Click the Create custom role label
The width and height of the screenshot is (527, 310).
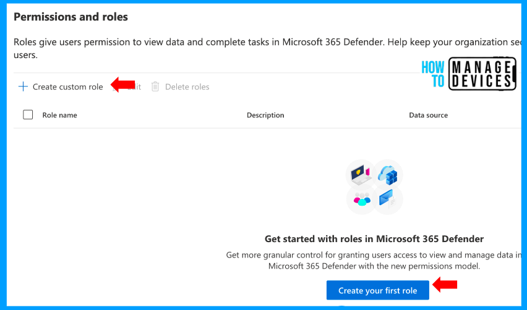tap(67, 86)
